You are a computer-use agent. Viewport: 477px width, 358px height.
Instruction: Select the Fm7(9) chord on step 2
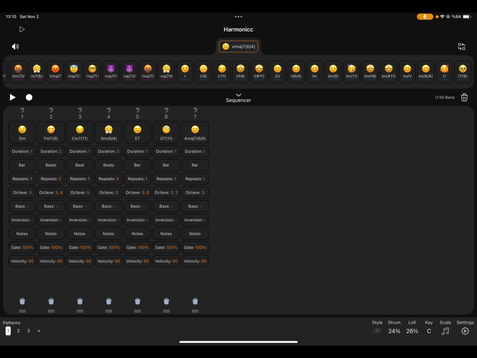51,132
